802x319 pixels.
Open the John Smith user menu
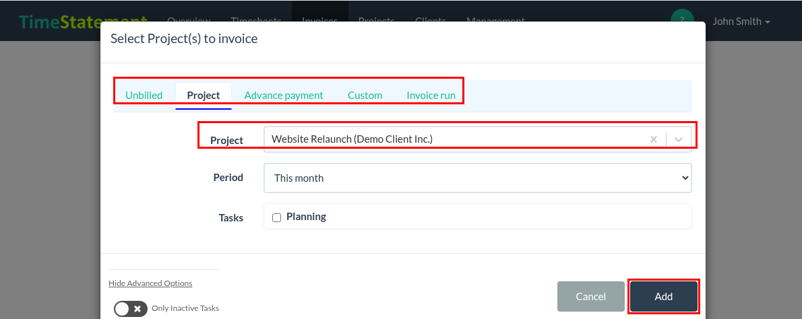click(741, 22)
